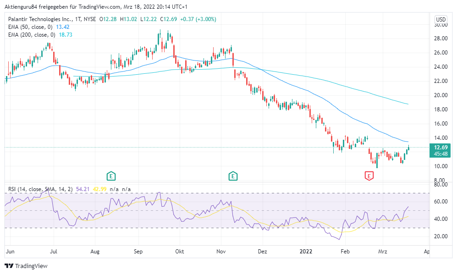This screenshot has height=274, width=457.
Task: Click the RSI 20.00 axis label
Action: pos(440,236)
